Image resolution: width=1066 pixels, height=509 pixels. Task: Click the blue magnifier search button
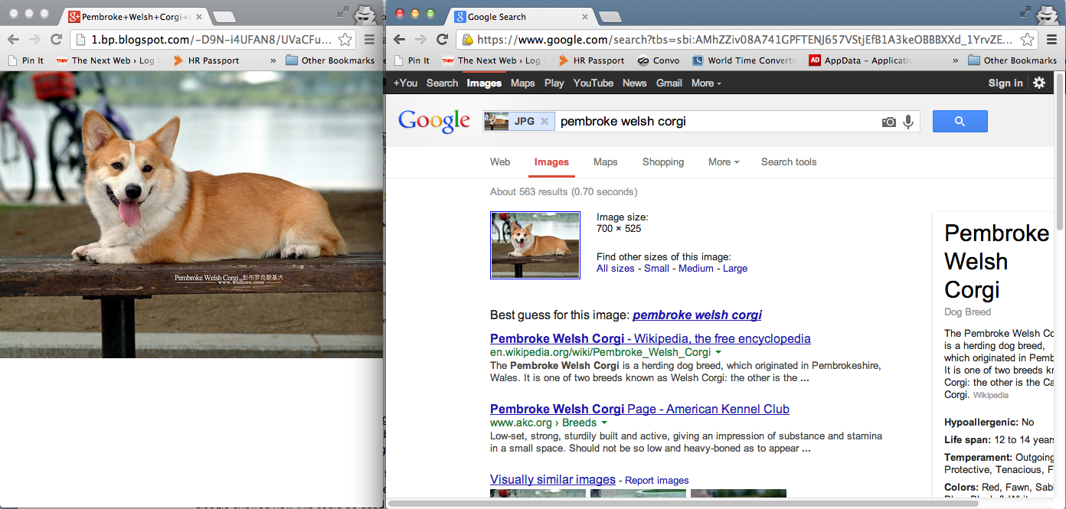[960, 121]
